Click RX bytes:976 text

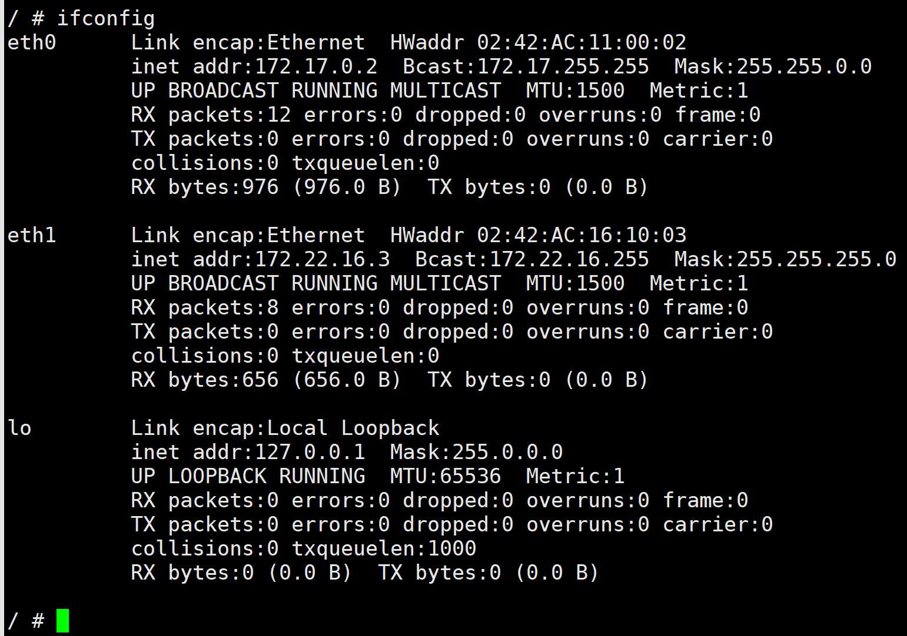[x=205, y=187]
